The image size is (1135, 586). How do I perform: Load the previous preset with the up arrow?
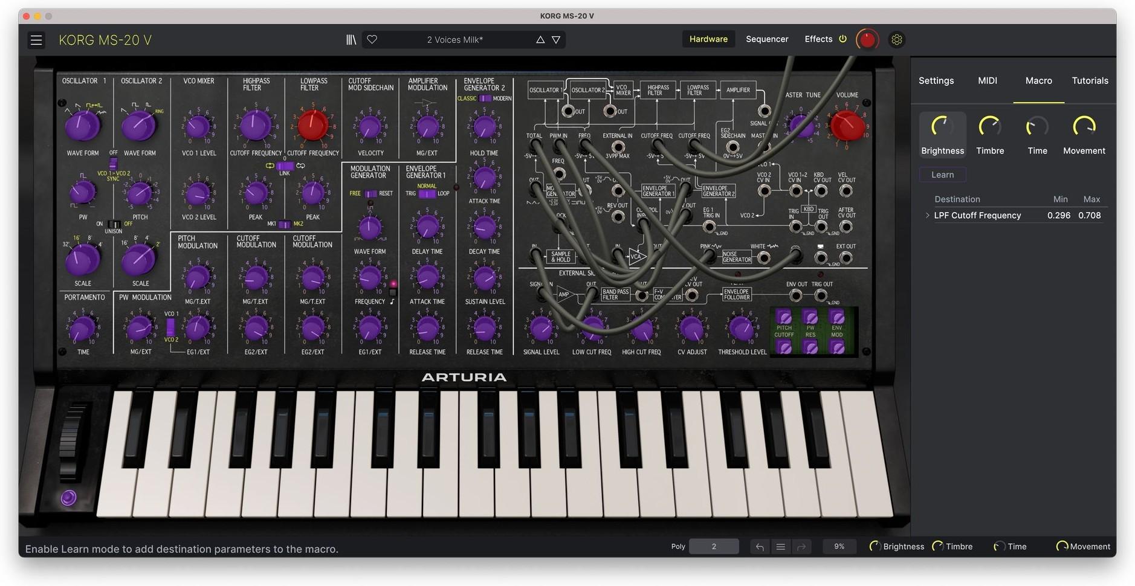tap(540, 39)
